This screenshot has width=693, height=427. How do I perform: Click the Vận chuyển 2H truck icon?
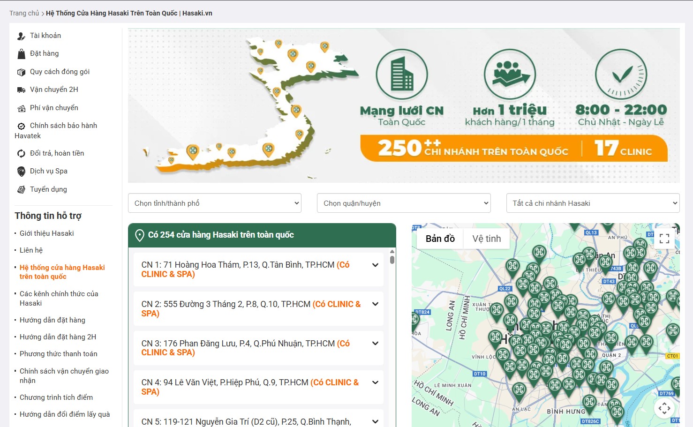click(21, 90)
